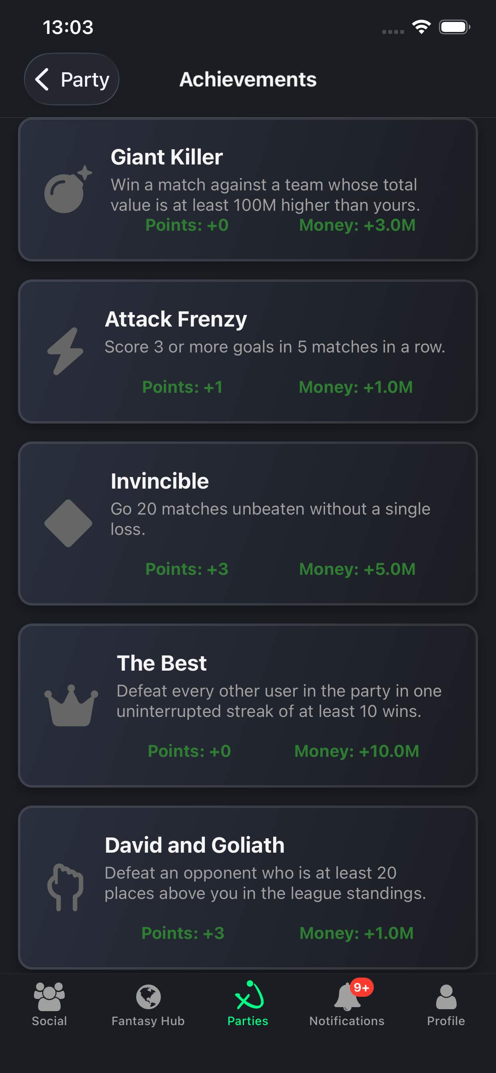Tap the Attack Frenzy lightning bolt icon
The height and width of the screenshot is (1073, 496).
tap(65, 351)
